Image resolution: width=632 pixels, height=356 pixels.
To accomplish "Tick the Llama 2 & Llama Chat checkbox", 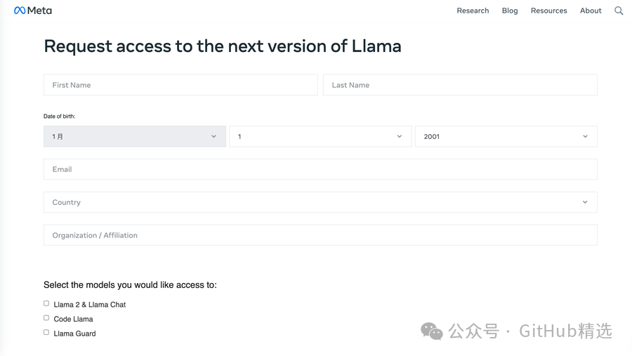I will (x=46, y=303).
